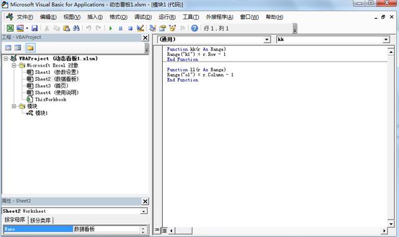399x237 pixels.
Task: Open the Object Browser toolbar icon
Action: (173, 28)
